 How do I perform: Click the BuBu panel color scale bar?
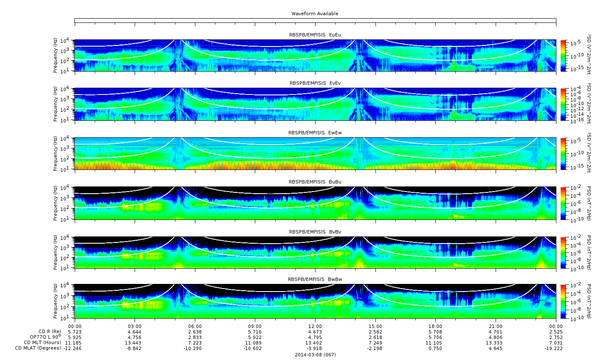tap(563, 203)
